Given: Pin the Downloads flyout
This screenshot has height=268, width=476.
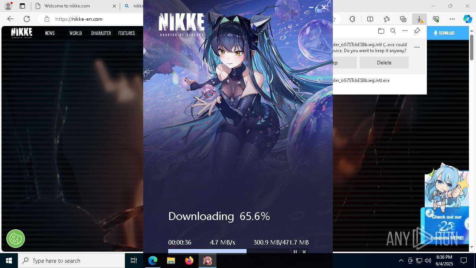Looking at the screenshot, I should click(x=417, y=31).
